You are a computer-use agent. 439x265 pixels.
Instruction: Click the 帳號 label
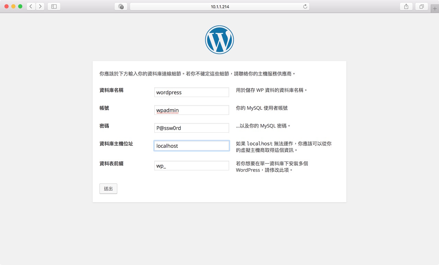coord(104,108)
